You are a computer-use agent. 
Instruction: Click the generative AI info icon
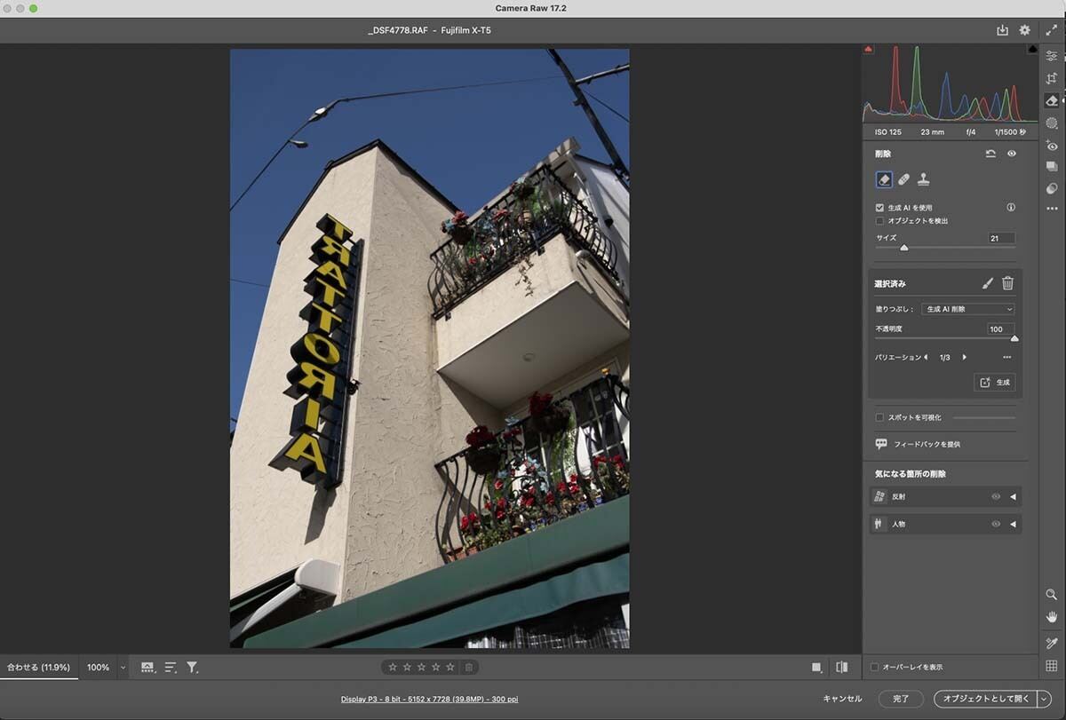[1011, 207]
